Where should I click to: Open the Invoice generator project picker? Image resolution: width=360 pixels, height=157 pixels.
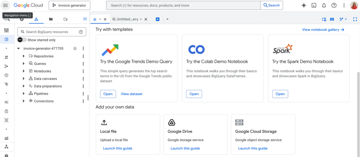tap(69, 5)
